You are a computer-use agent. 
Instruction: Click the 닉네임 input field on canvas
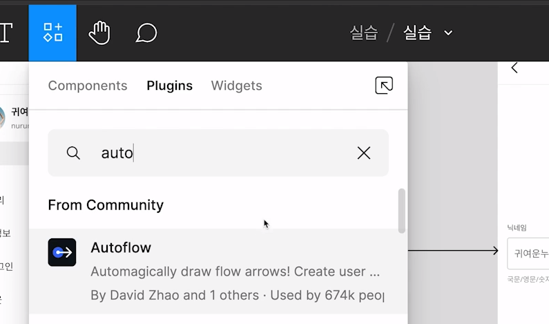click(x=528, y=254)
